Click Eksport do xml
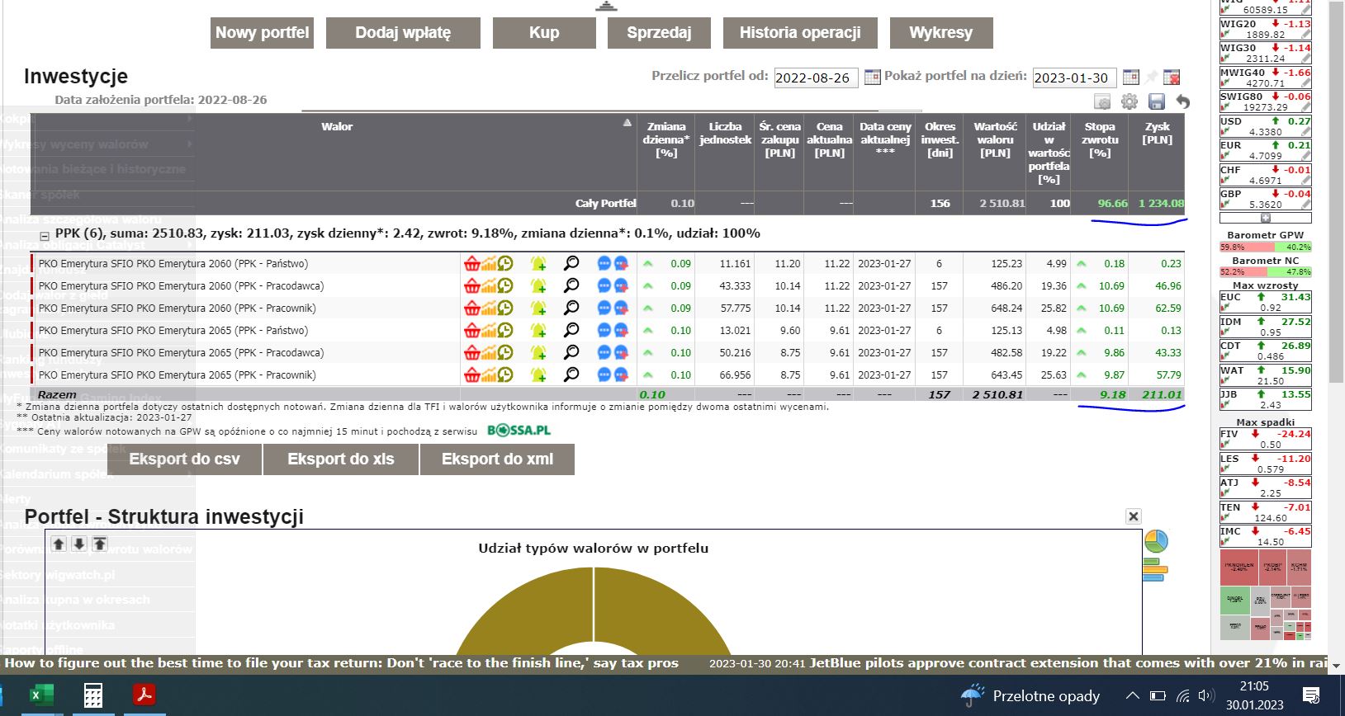Image resolution: width=1345 pixels, height=716 pixels. pos(497,459)
